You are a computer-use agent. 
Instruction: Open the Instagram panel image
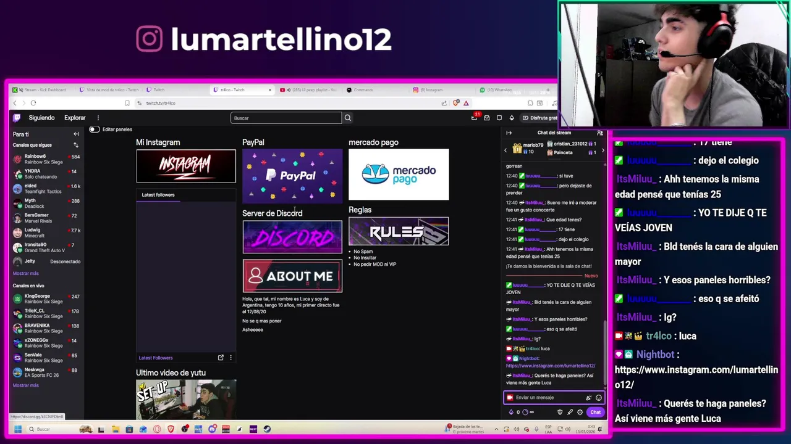186,166
